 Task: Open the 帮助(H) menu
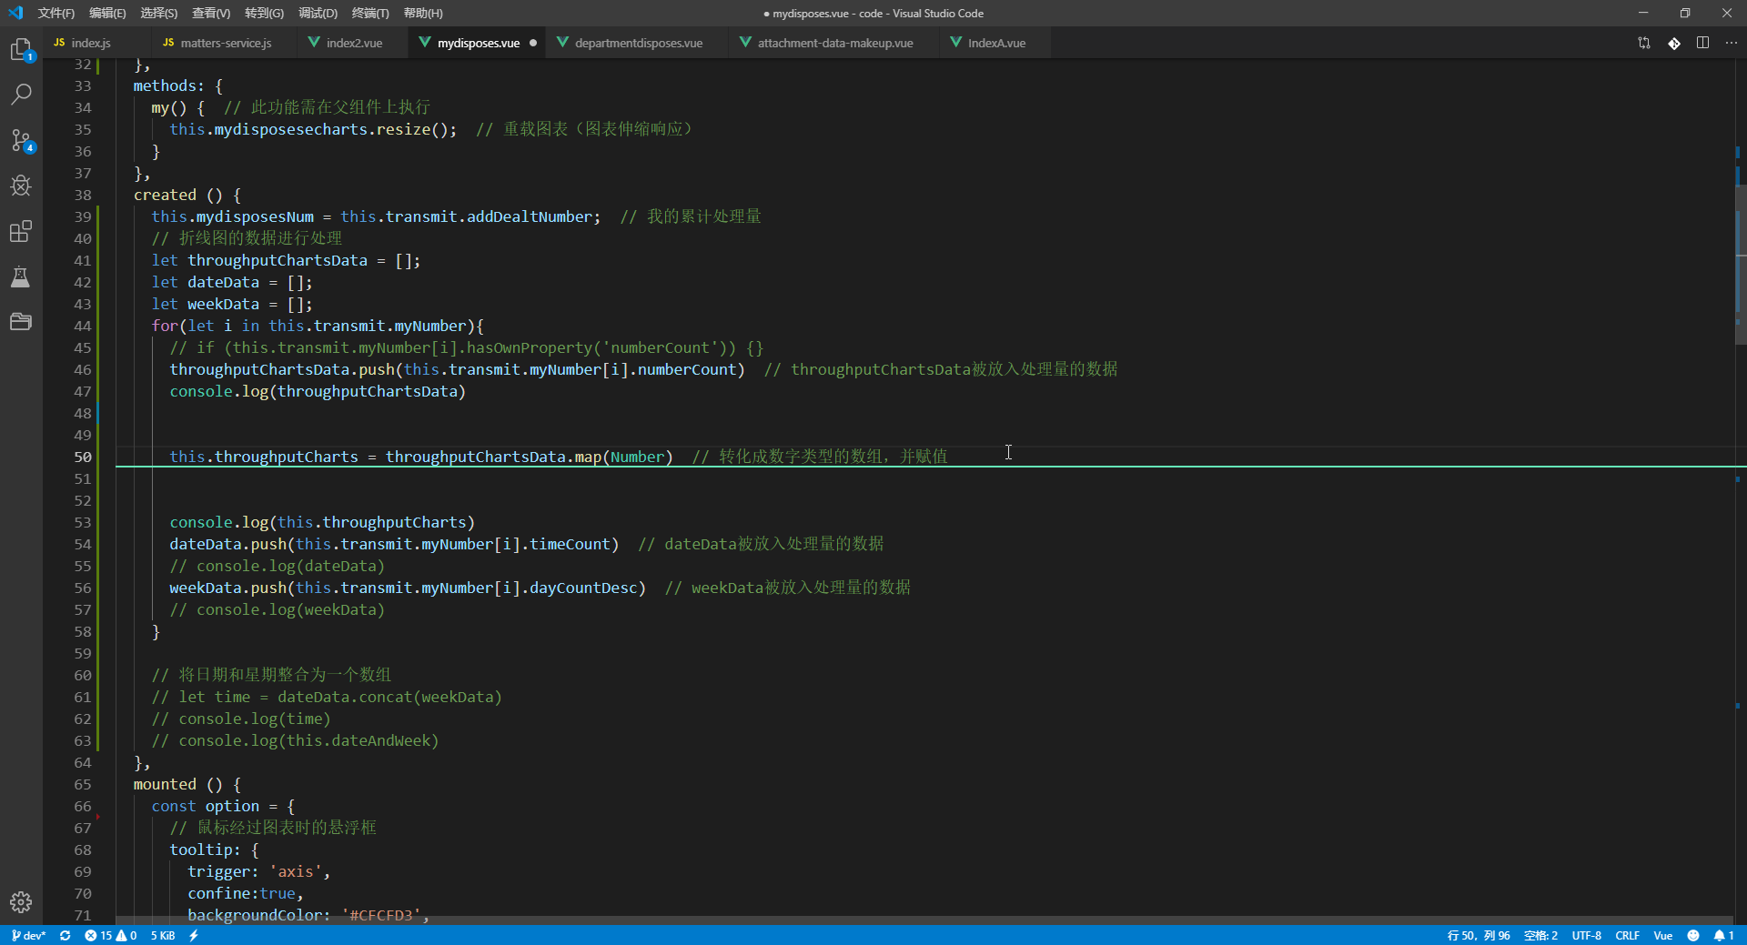pos(423,13)
